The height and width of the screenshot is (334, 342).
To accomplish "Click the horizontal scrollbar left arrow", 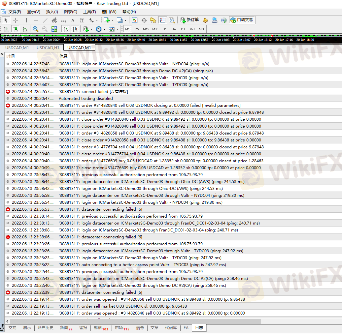I will pos(7,321).
